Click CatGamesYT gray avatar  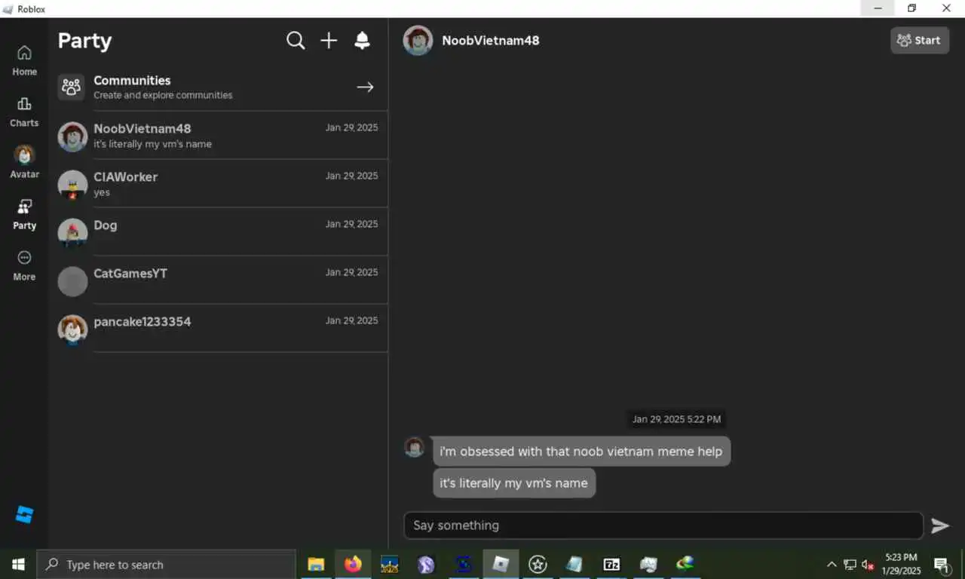72,281
